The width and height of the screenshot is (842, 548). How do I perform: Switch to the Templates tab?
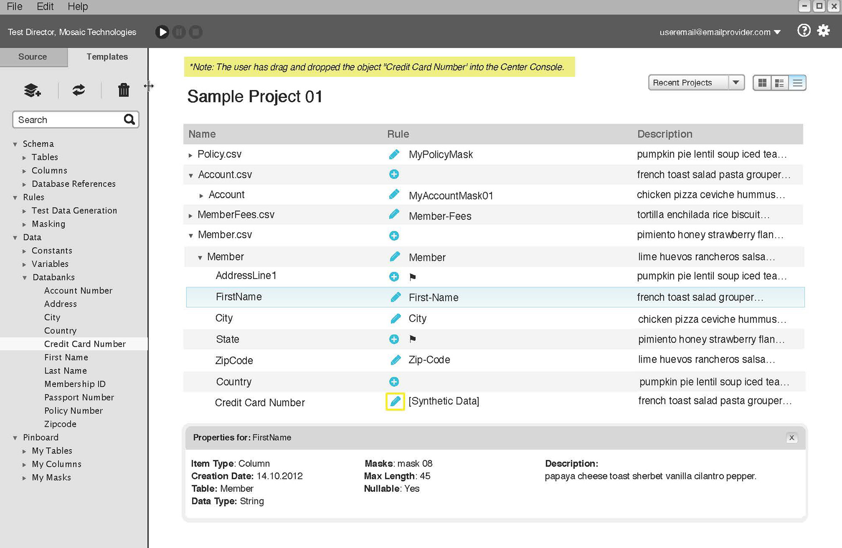click(x=107, y=57)
